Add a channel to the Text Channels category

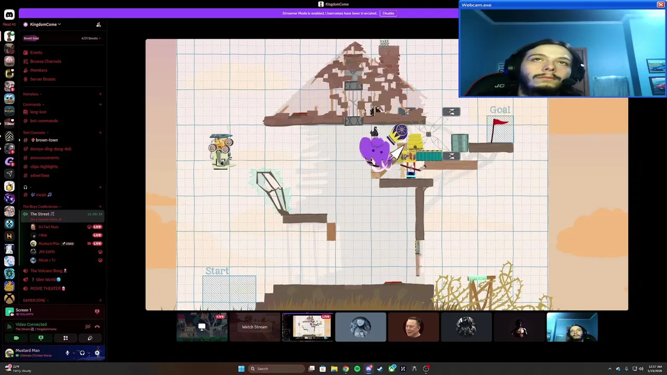click(x=100, y=133)
